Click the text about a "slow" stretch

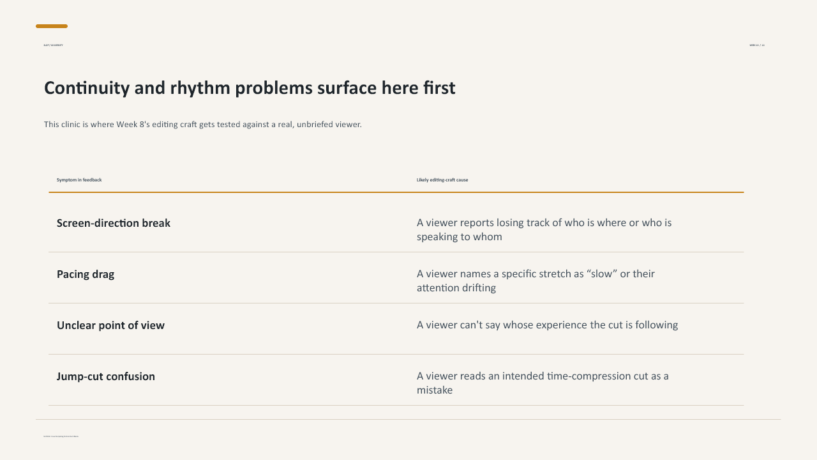[x=536, y=280]
